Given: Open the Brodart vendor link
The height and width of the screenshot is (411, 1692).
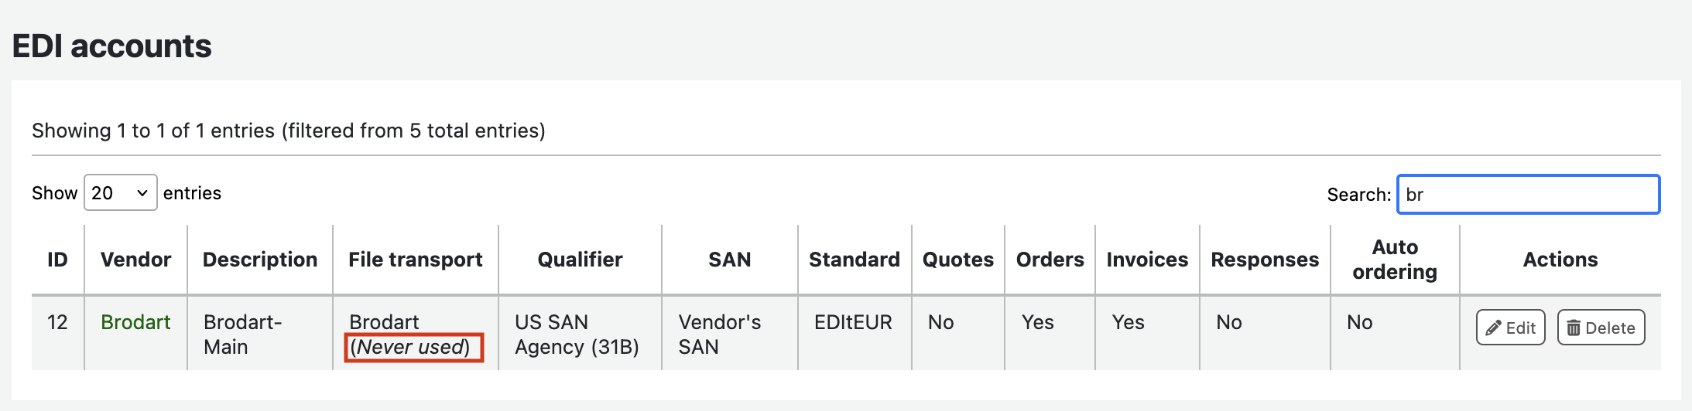Looking at the screenshot, I should click(x=135, y=322).
